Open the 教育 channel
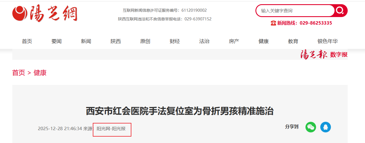 coord(293,41)
